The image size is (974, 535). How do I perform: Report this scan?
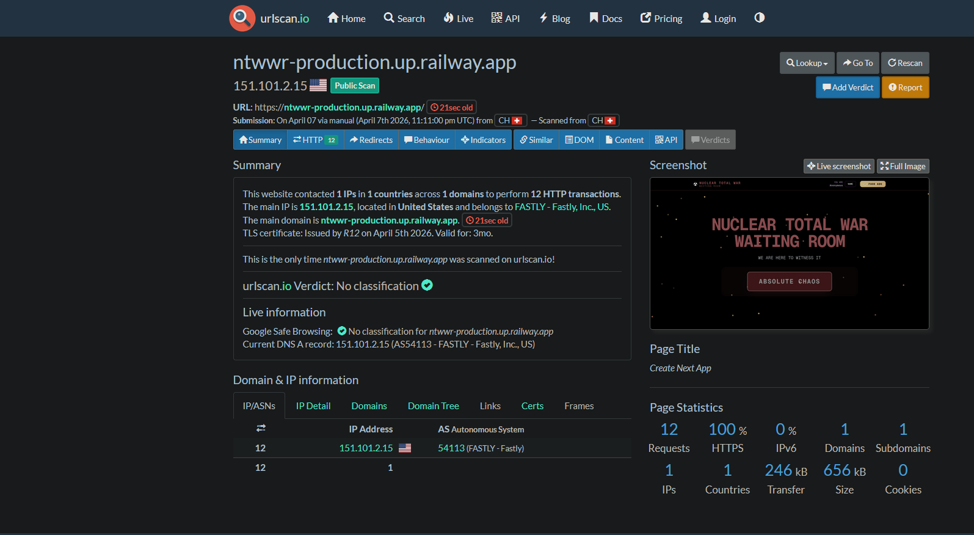coord(906,87)
